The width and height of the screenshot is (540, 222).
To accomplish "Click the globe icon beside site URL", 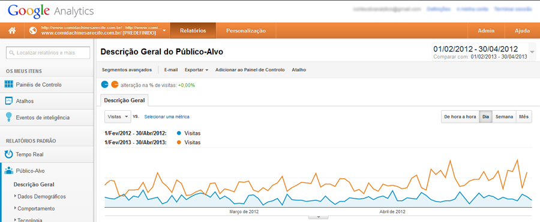I will pyautogui.click(x=33, y=31).
